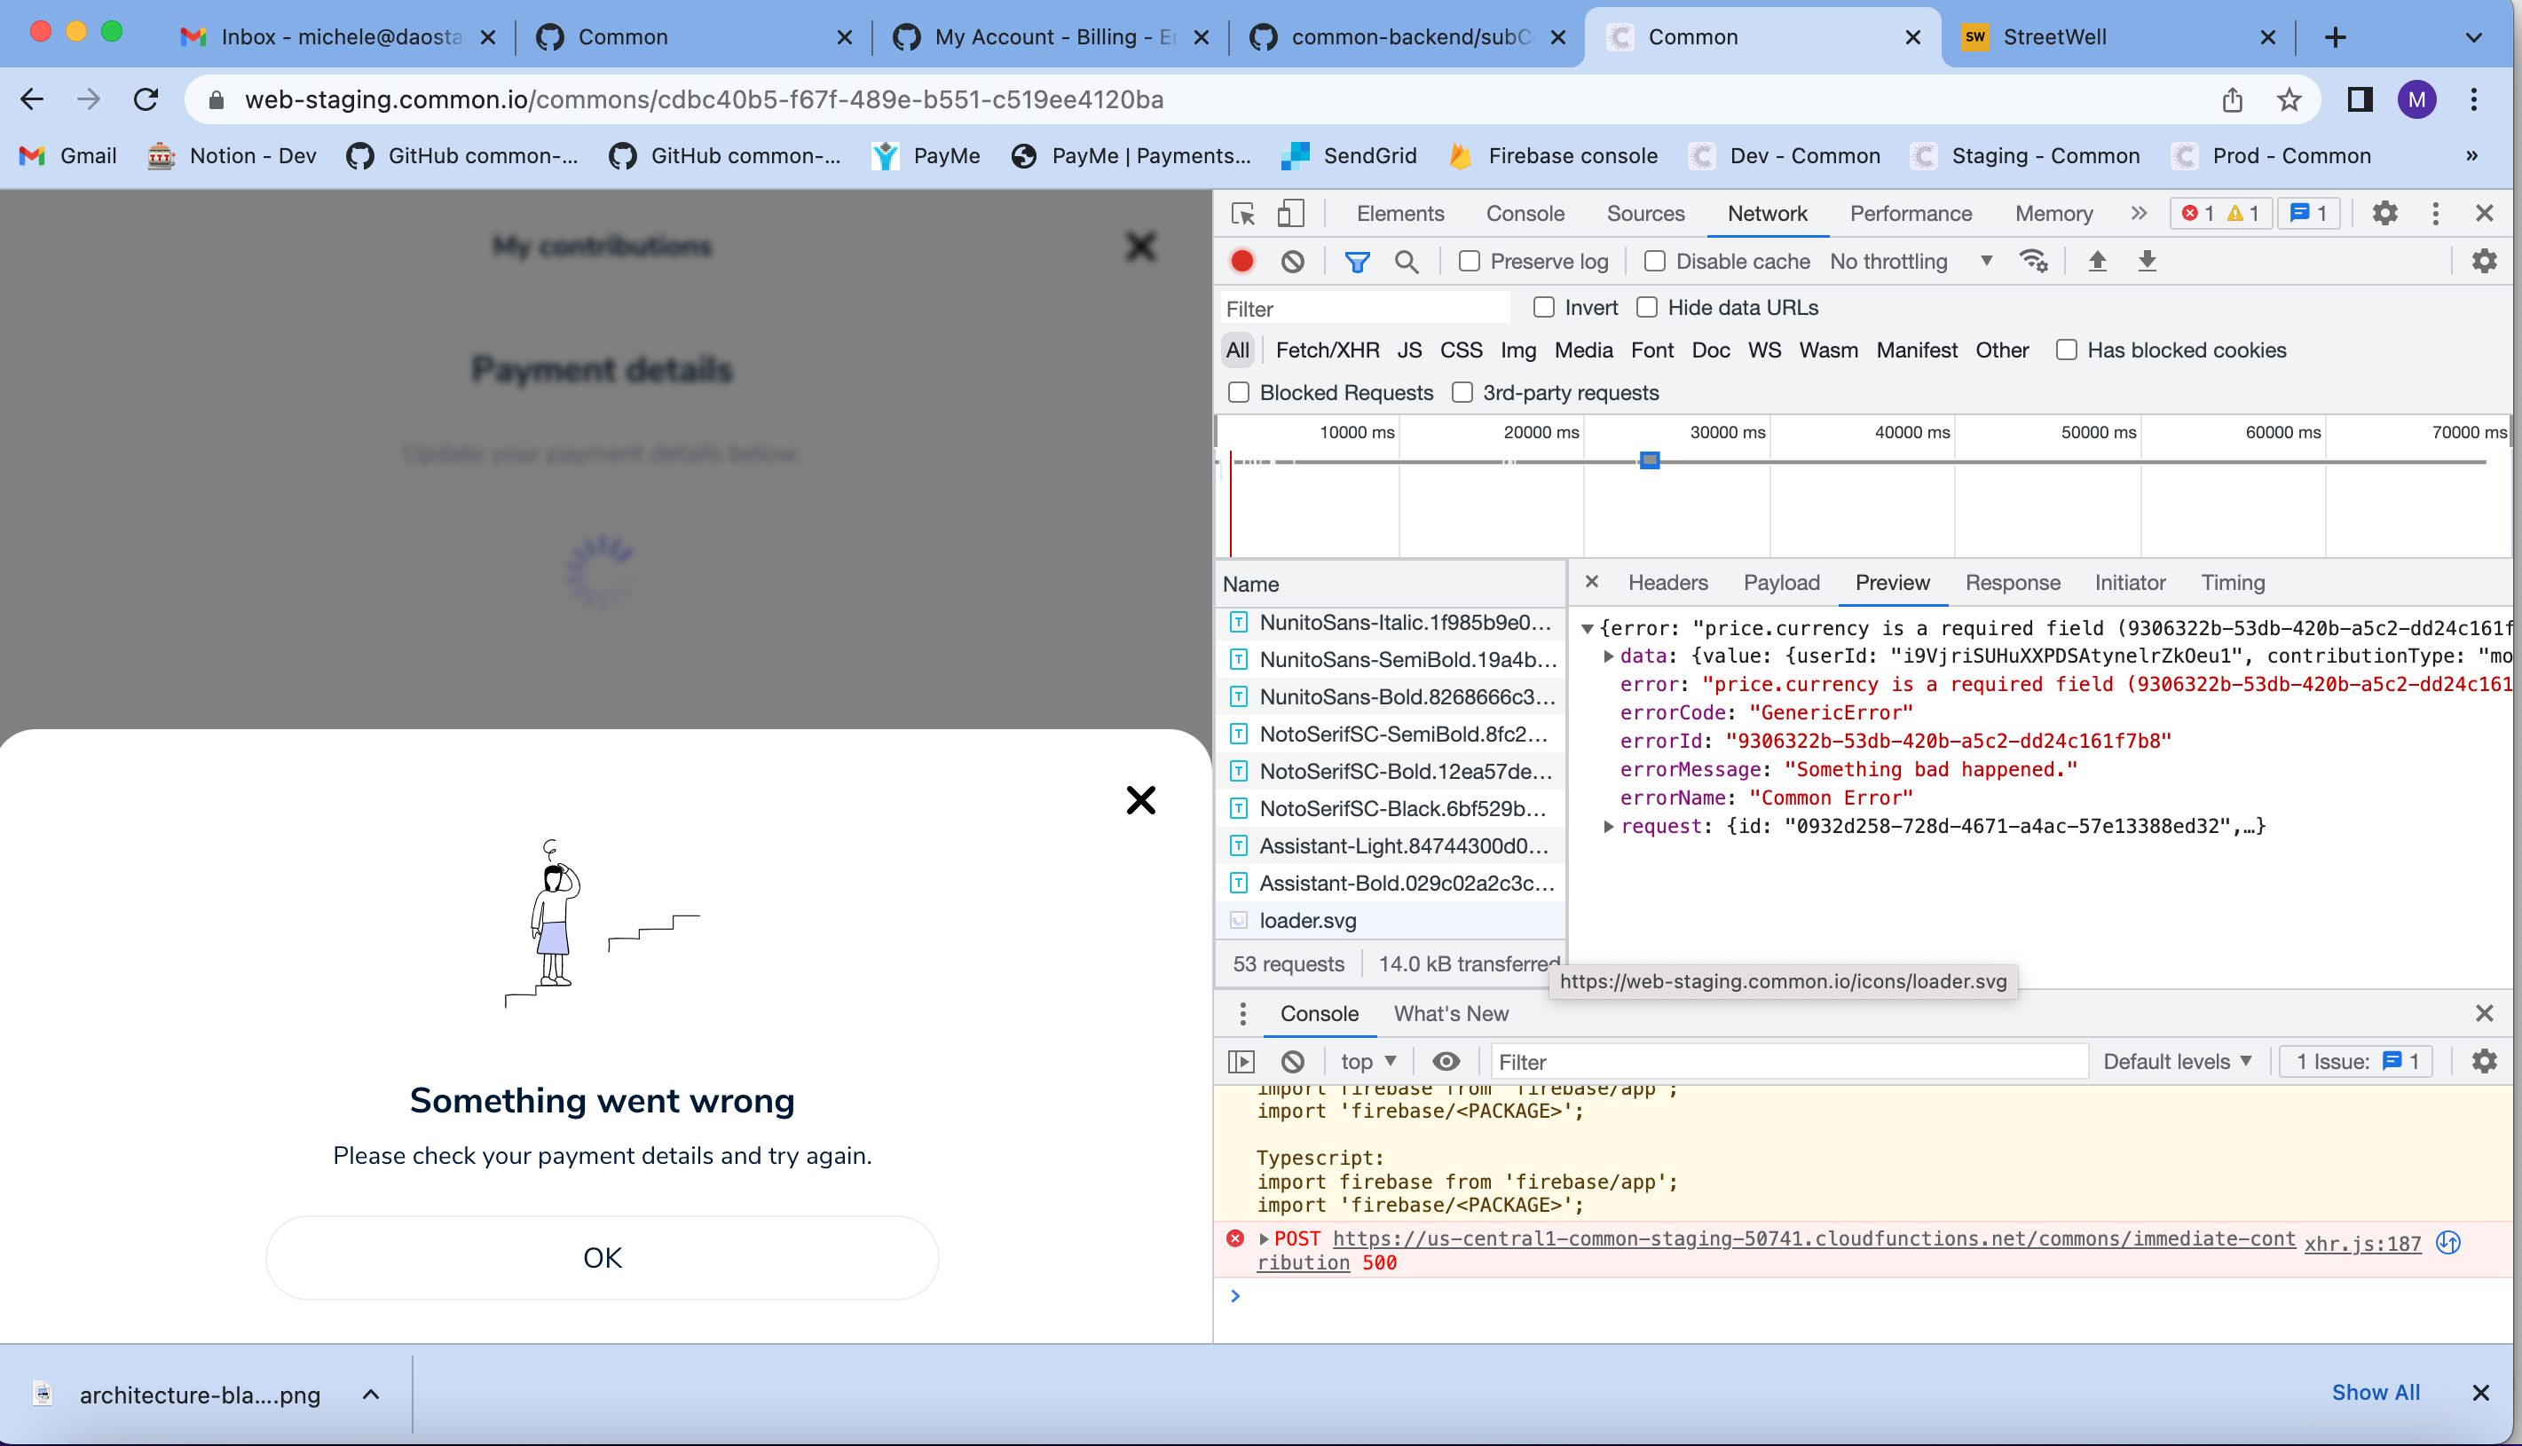Show hidden bookmarks chevron
This screenshot has width=2522, height=1446.
click(2471, 156)
